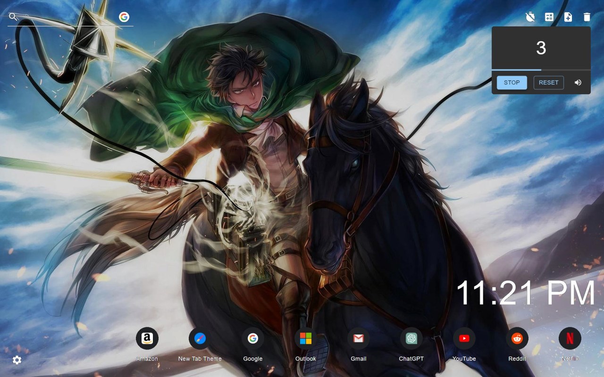604x377 pixels.
Task: Mute the timer sound icon
Action: pyautogui.click(x=578, y=82)
